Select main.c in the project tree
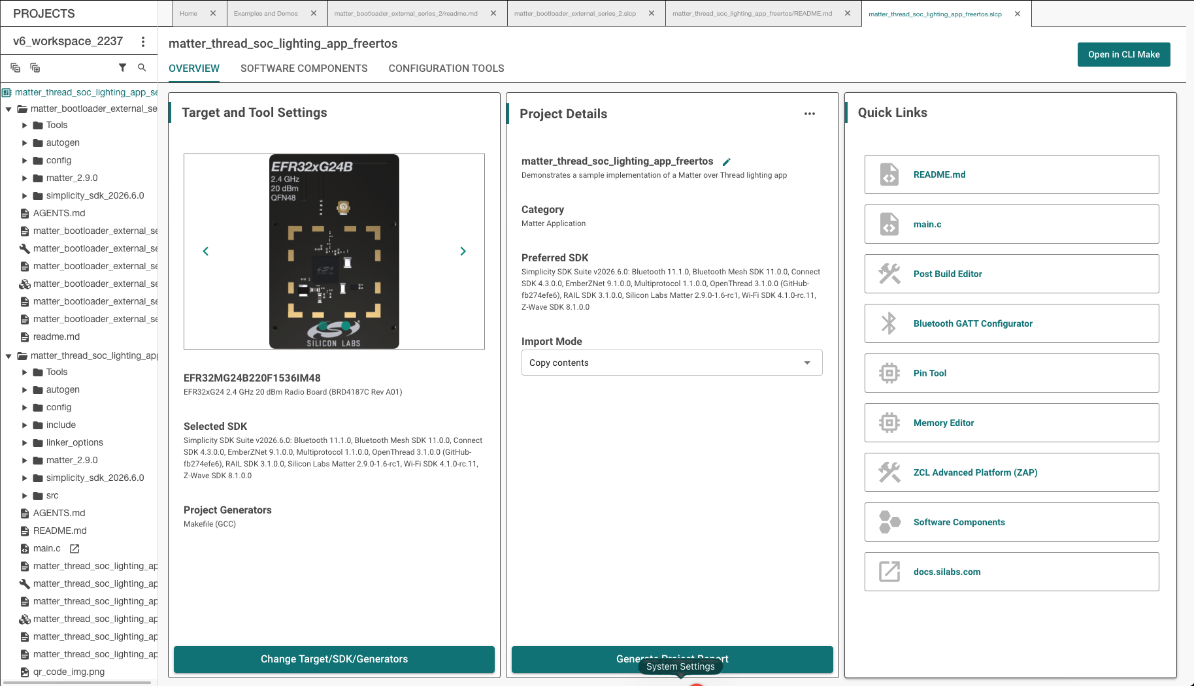The image size is (1194, 686). (47, 549)
